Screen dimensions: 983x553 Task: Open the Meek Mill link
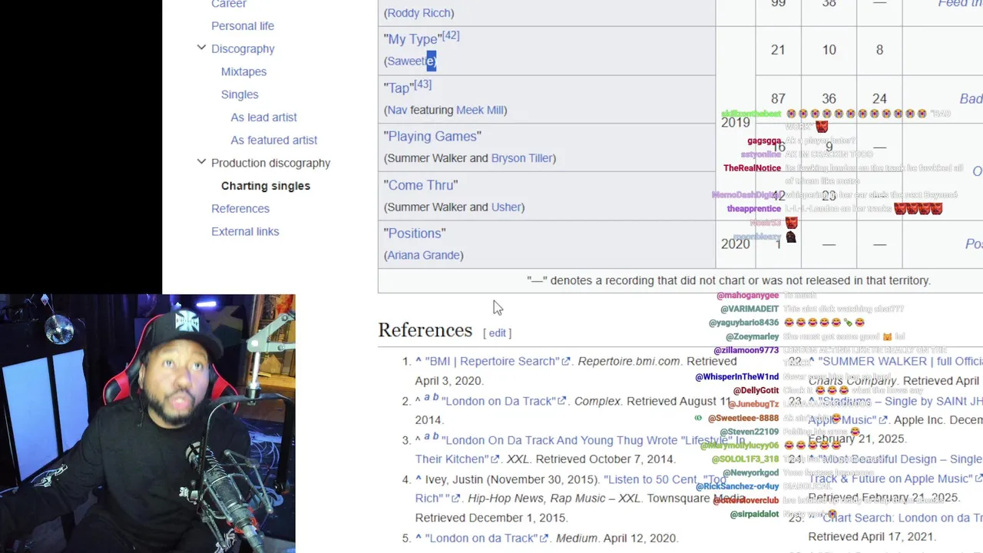click(480, 110)
